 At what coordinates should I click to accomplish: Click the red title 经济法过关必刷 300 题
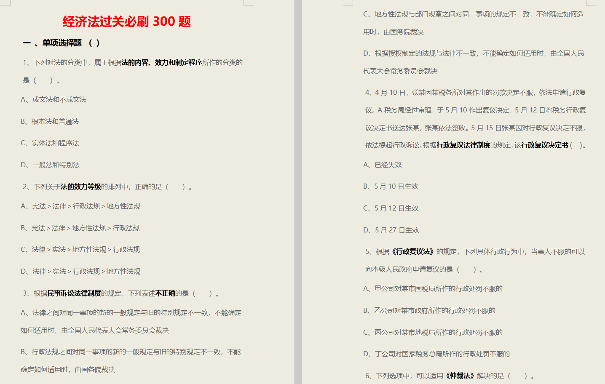point(127,21)
